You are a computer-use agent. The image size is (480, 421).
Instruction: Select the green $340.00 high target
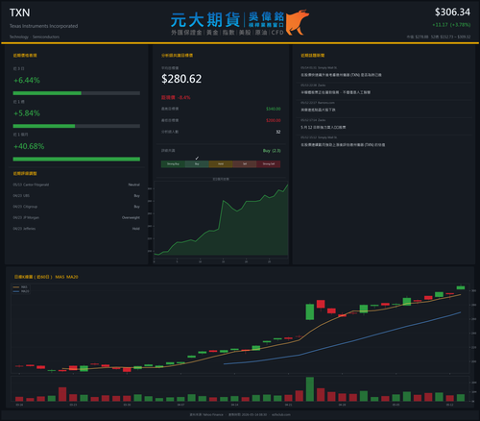click(274, 109)
